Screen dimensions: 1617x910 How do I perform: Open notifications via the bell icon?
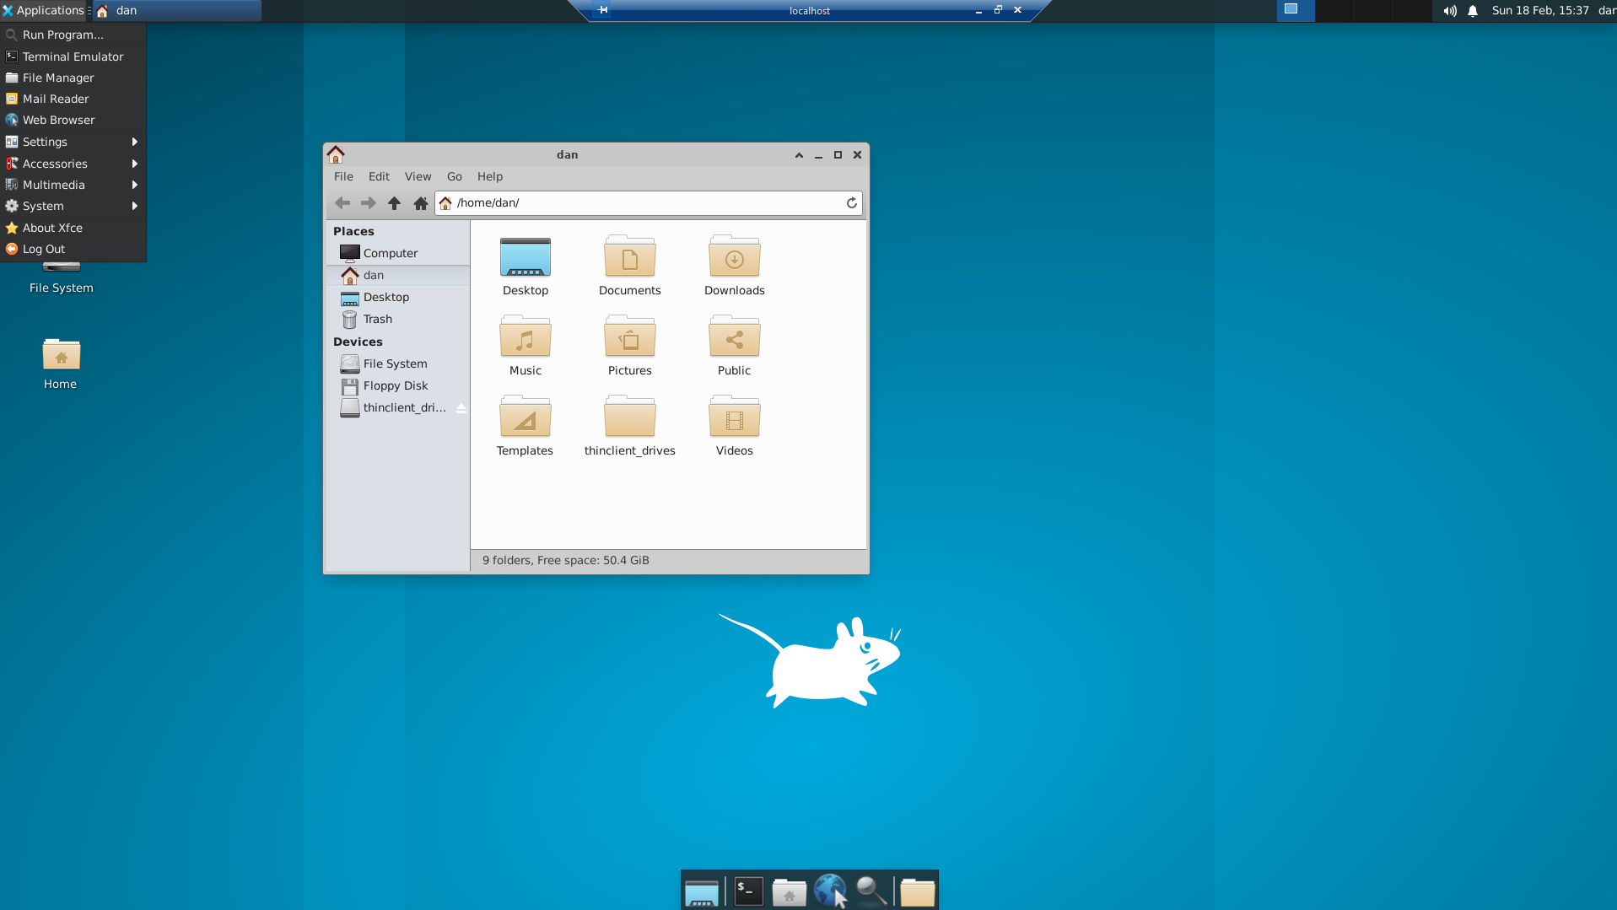tap(1472, 11)
